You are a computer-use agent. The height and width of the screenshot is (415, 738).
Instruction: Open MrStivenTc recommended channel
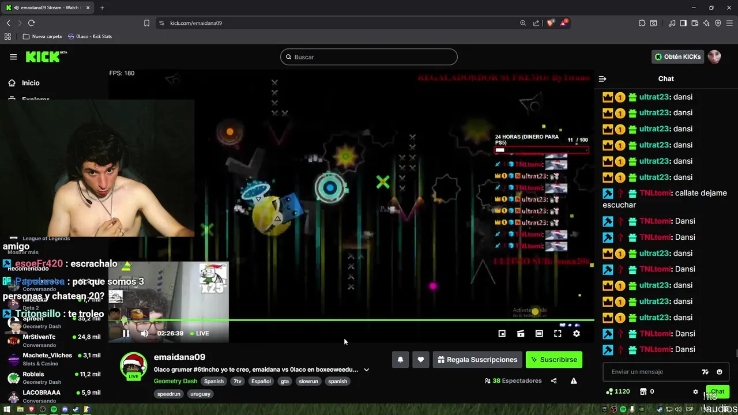tap(55, 340)
